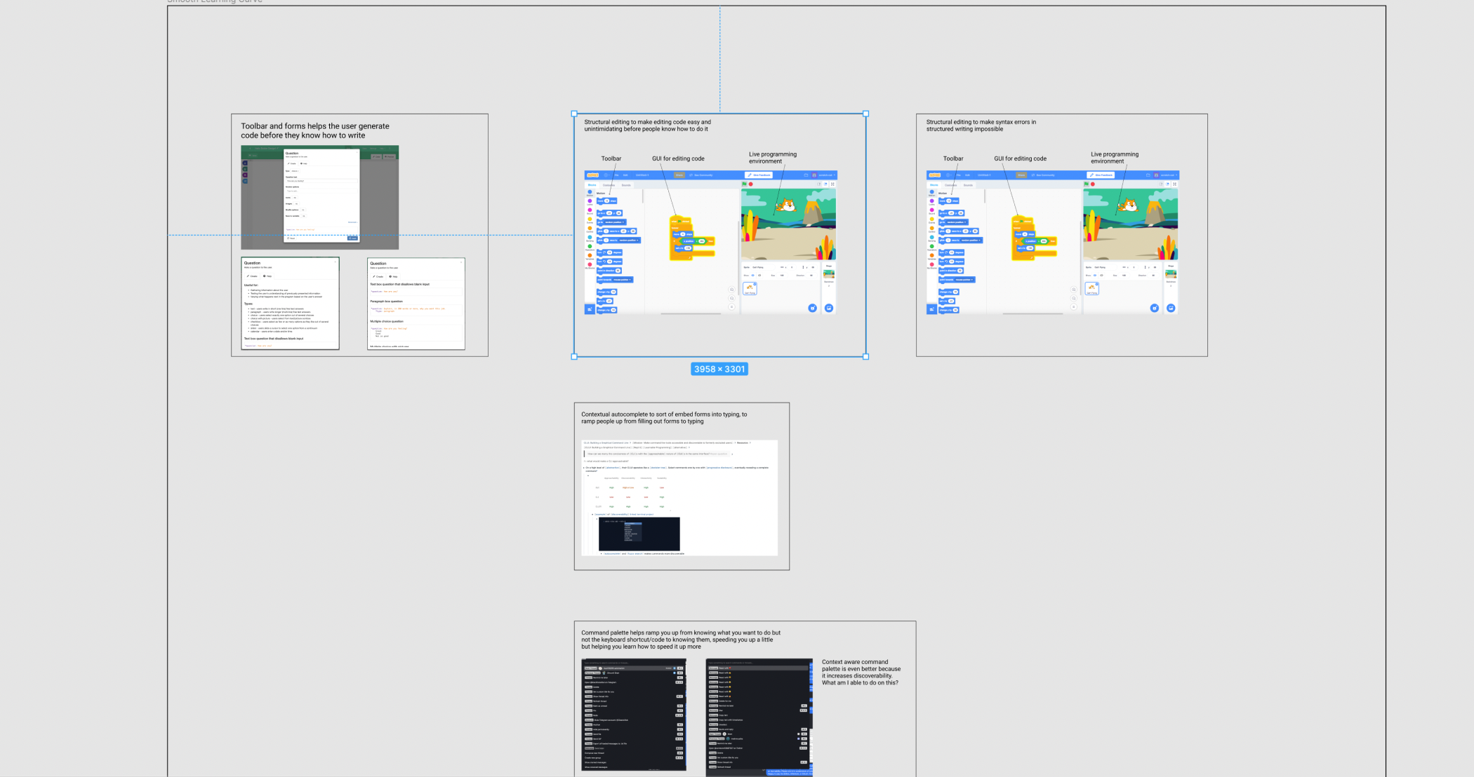Open 'random position' dropdown on go-to block, selected frame

pos(614,222)
